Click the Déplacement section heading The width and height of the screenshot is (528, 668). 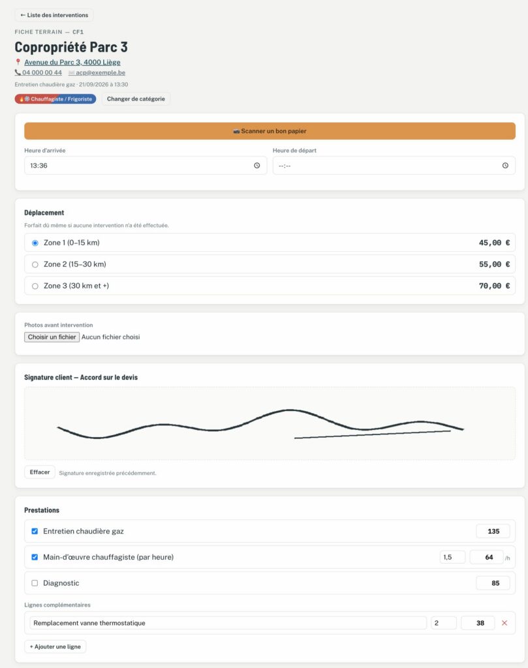(x=44, y=213)
